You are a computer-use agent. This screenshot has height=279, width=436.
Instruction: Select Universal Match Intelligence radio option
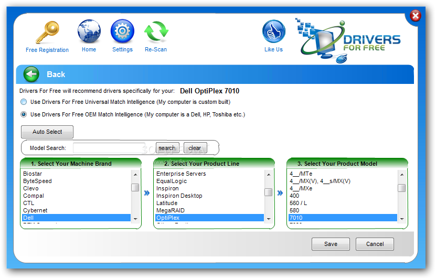24,102
